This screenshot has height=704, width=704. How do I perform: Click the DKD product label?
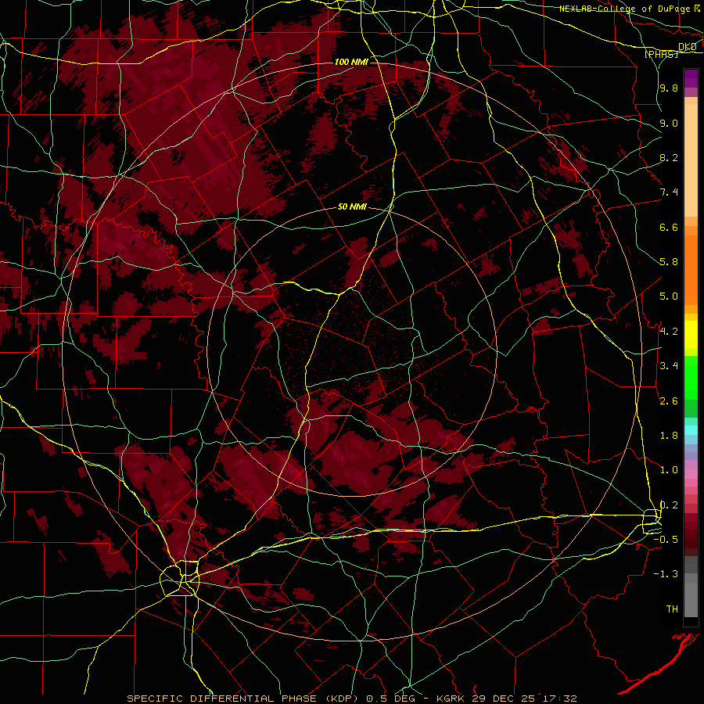pyautogui.click(x=688, y=47)
